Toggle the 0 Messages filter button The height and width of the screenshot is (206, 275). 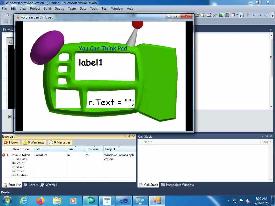click(60, 142)
